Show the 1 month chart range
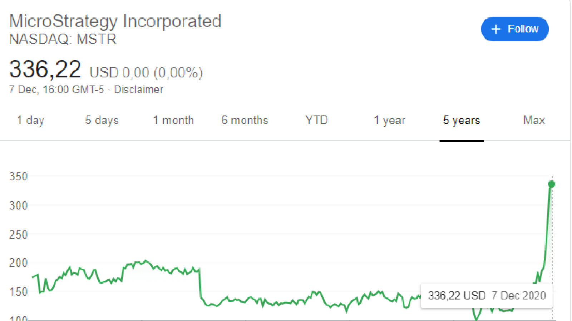This screenshot has height=321, width=572. pyautogui.click(x=174, y=120)
